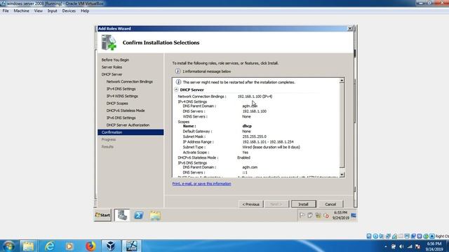
Task: Select DHCP Server in wizard sidebar
Action: click(x=112, y=74)
